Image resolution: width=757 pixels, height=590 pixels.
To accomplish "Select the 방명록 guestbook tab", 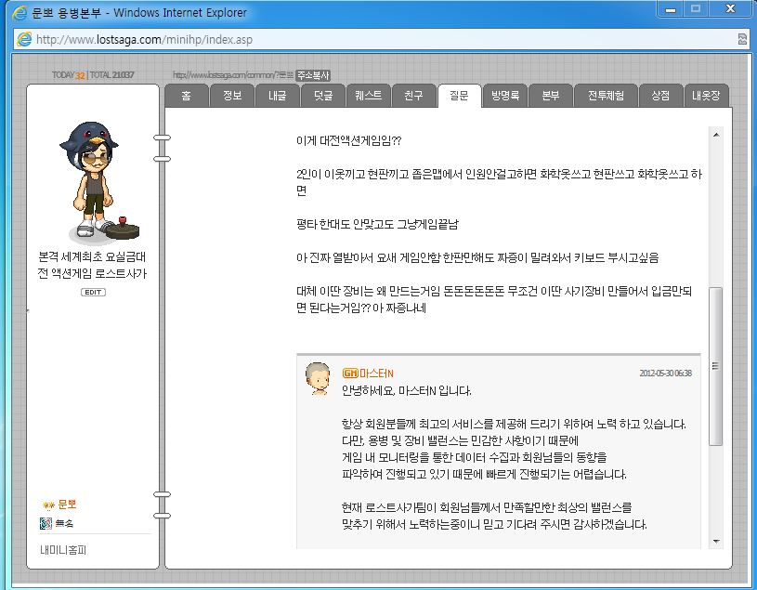I will coord(505,95).
